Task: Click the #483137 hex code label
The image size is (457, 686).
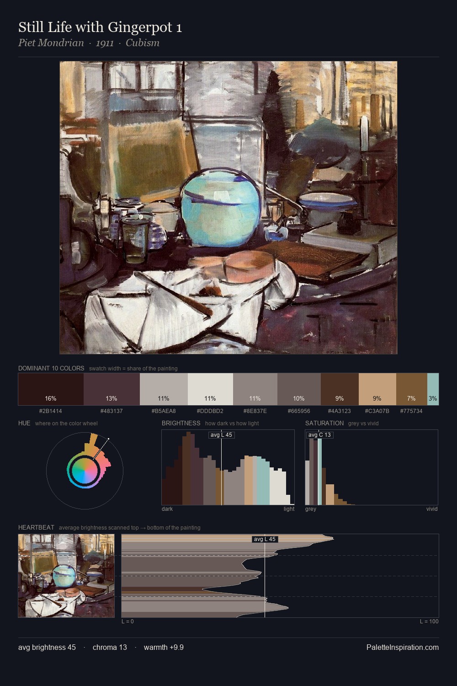Action: click(x=112, y=411)
